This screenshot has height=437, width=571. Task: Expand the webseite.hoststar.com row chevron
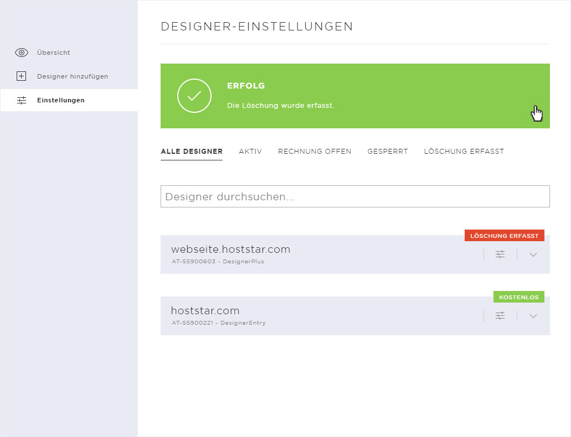(533, 254)
